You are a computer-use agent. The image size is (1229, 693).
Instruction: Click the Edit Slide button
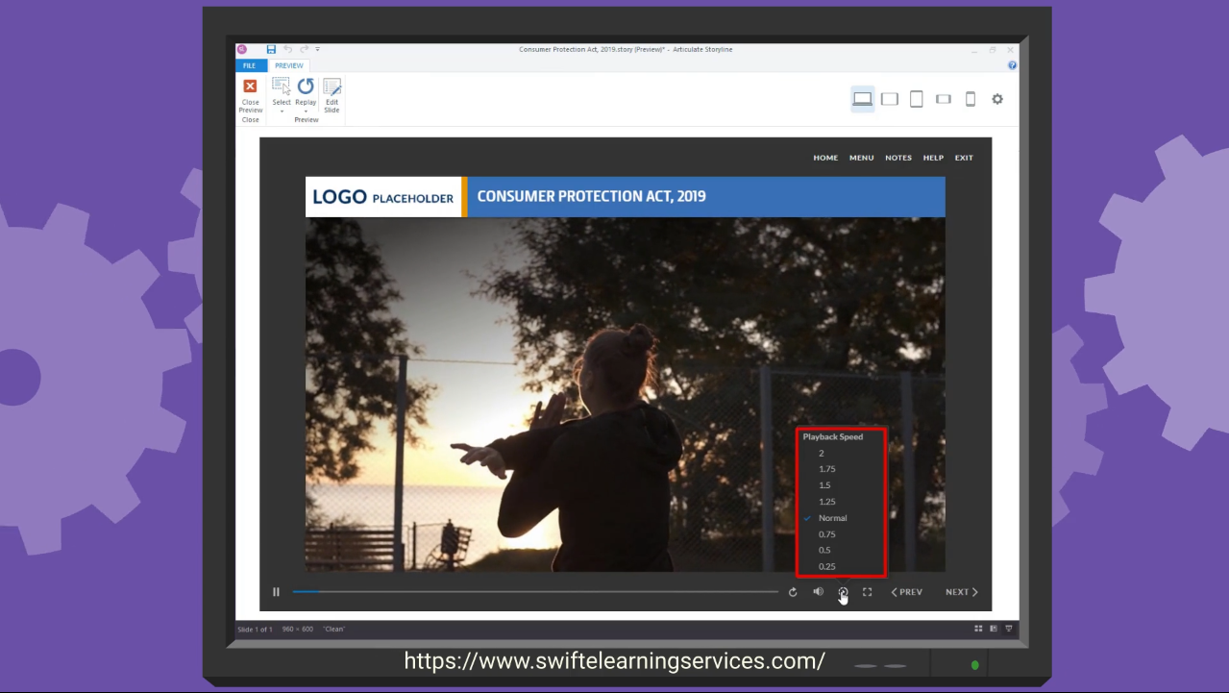click(x=332, y=96)
